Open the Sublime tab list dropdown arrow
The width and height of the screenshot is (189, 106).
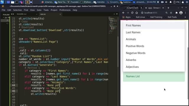(117, 14)
